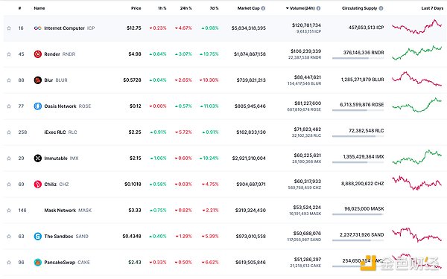Open the iExec RLC coin page
447x279 pixels.
60,132
